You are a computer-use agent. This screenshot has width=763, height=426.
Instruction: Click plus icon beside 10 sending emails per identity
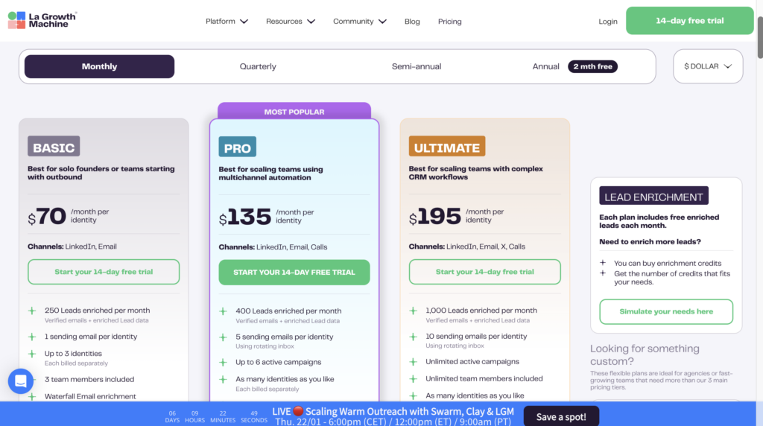point(413,337)
